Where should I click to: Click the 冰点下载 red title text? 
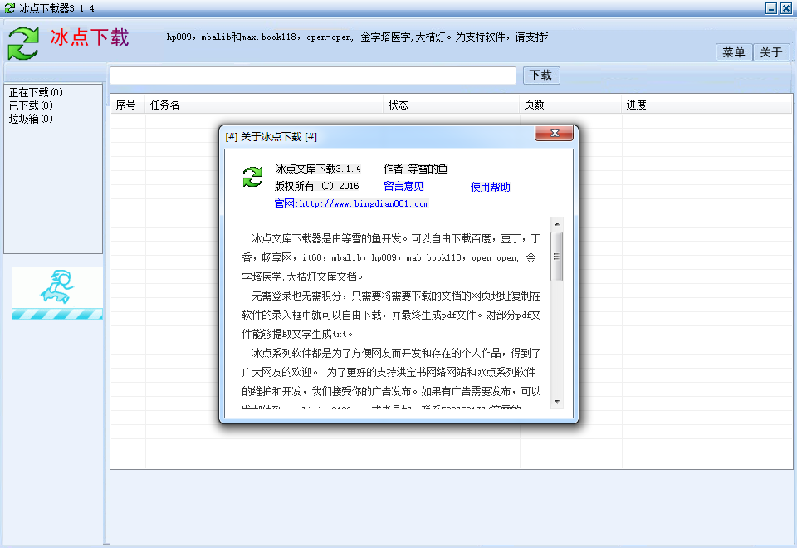pos(90,37)
